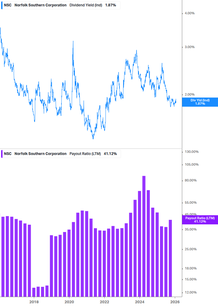Click the rightmost purple payout ratio bar
This screenshot has height=306, width=218.
[x=170, y=258]
